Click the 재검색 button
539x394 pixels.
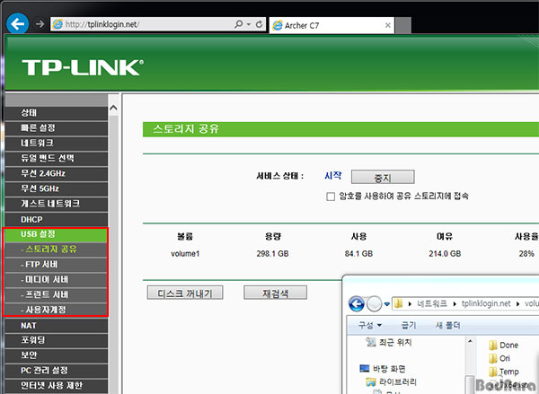pyautogui.click(x=276, y=293)
